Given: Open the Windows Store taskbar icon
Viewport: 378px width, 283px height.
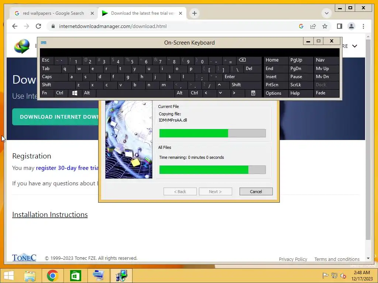Looking at the screenshot, I should point(75,276).
